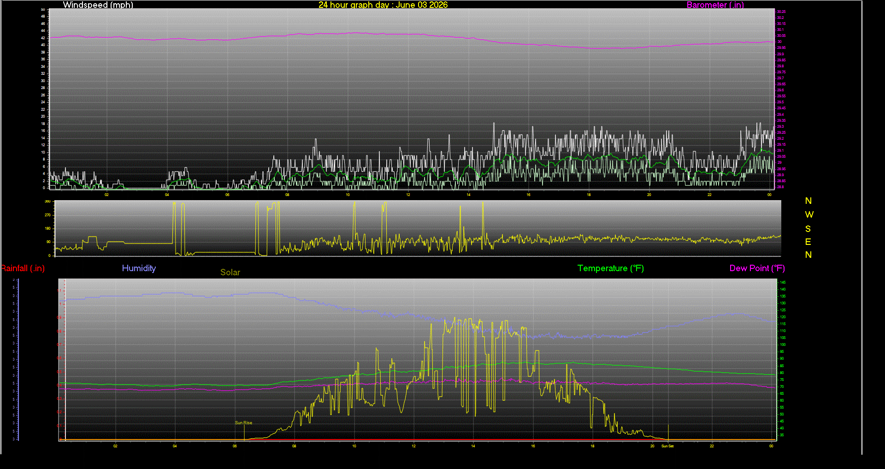Click the "270" wind direction axis value
The width and height of the screenshot is (885, 469).
point(47,215)
